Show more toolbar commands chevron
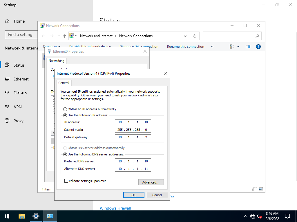Image resolution: width=297 pixels, height=222 pixels. coord(212,47)
